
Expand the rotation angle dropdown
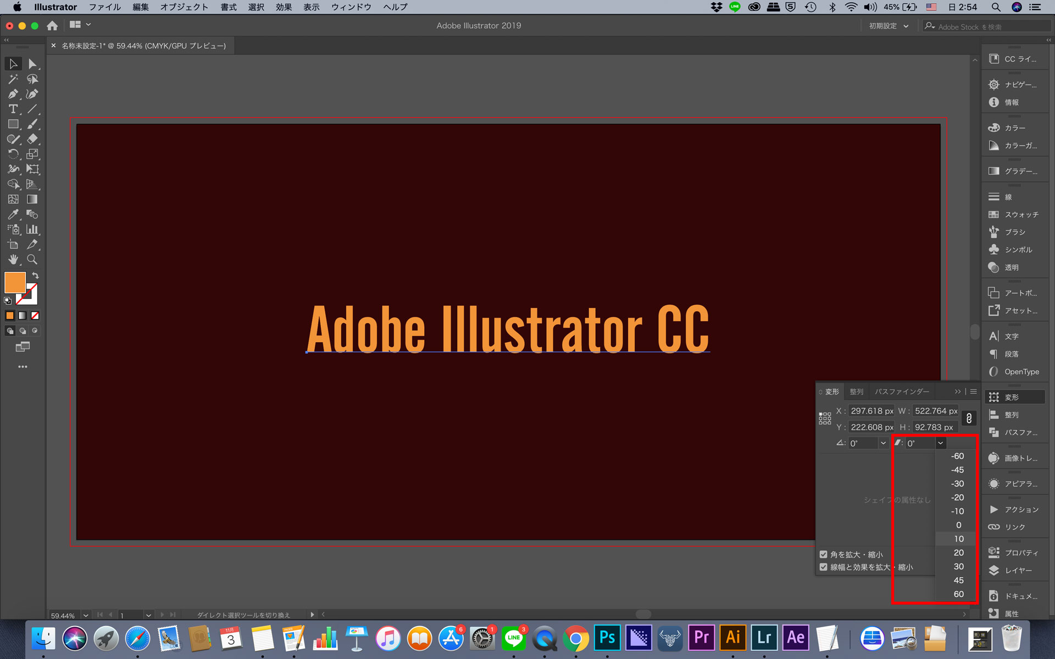pos(882,443)
